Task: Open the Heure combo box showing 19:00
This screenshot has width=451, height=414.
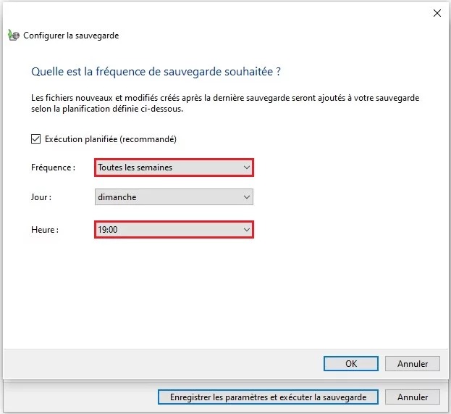Action: [167, 230]
